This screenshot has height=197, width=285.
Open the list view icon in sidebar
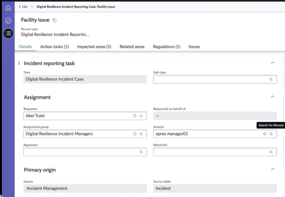(x=8, y=33)
